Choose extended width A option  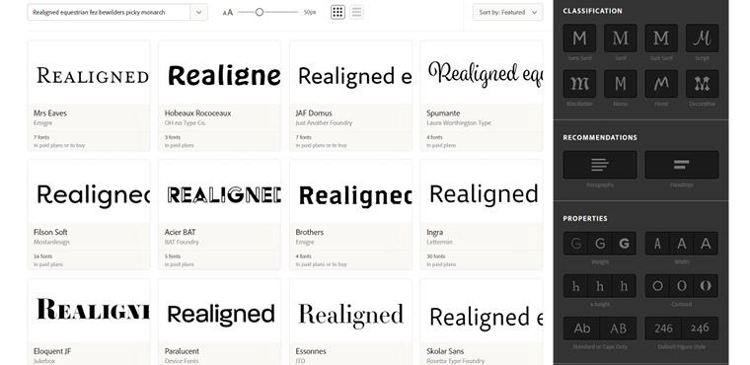point(706,244)
